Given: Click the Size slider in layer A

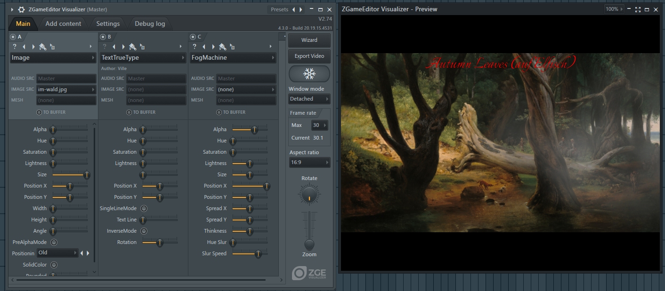Looking at the screenshot, I should click(70, 174).
